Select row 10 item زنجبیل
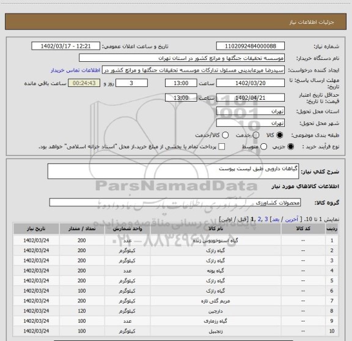Viewport: 352px width, 341px height. 215,331
